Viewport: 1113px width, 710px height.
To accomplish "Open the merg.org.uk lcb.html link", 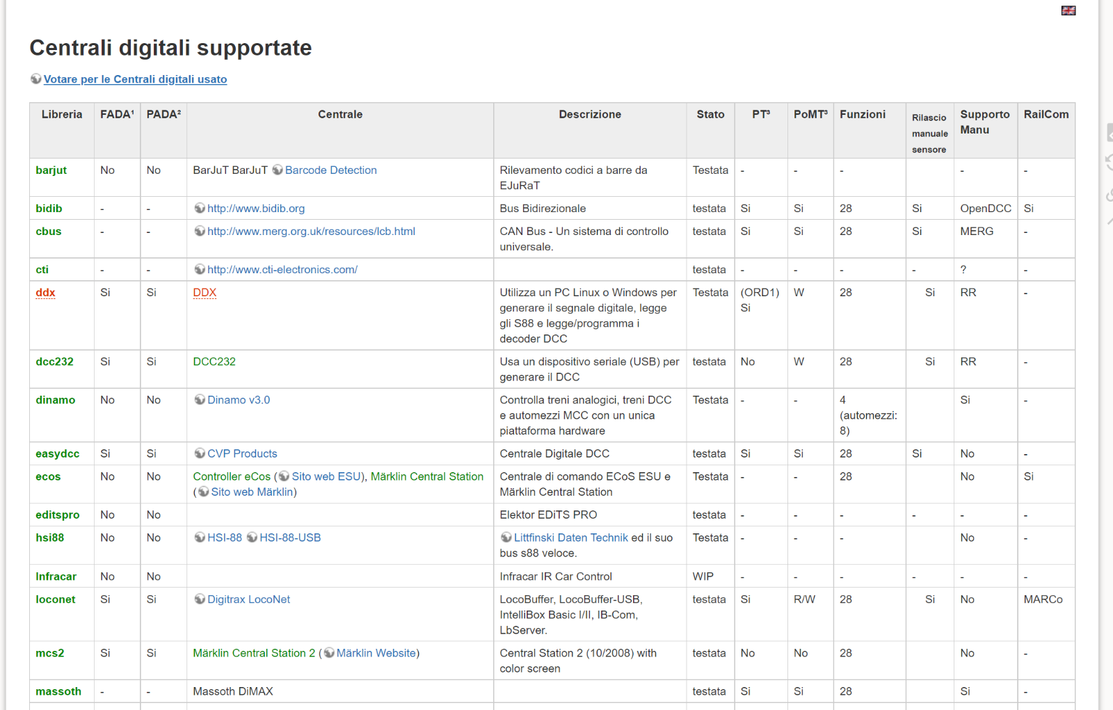I will pyautogui.click(x=311, y=232).
